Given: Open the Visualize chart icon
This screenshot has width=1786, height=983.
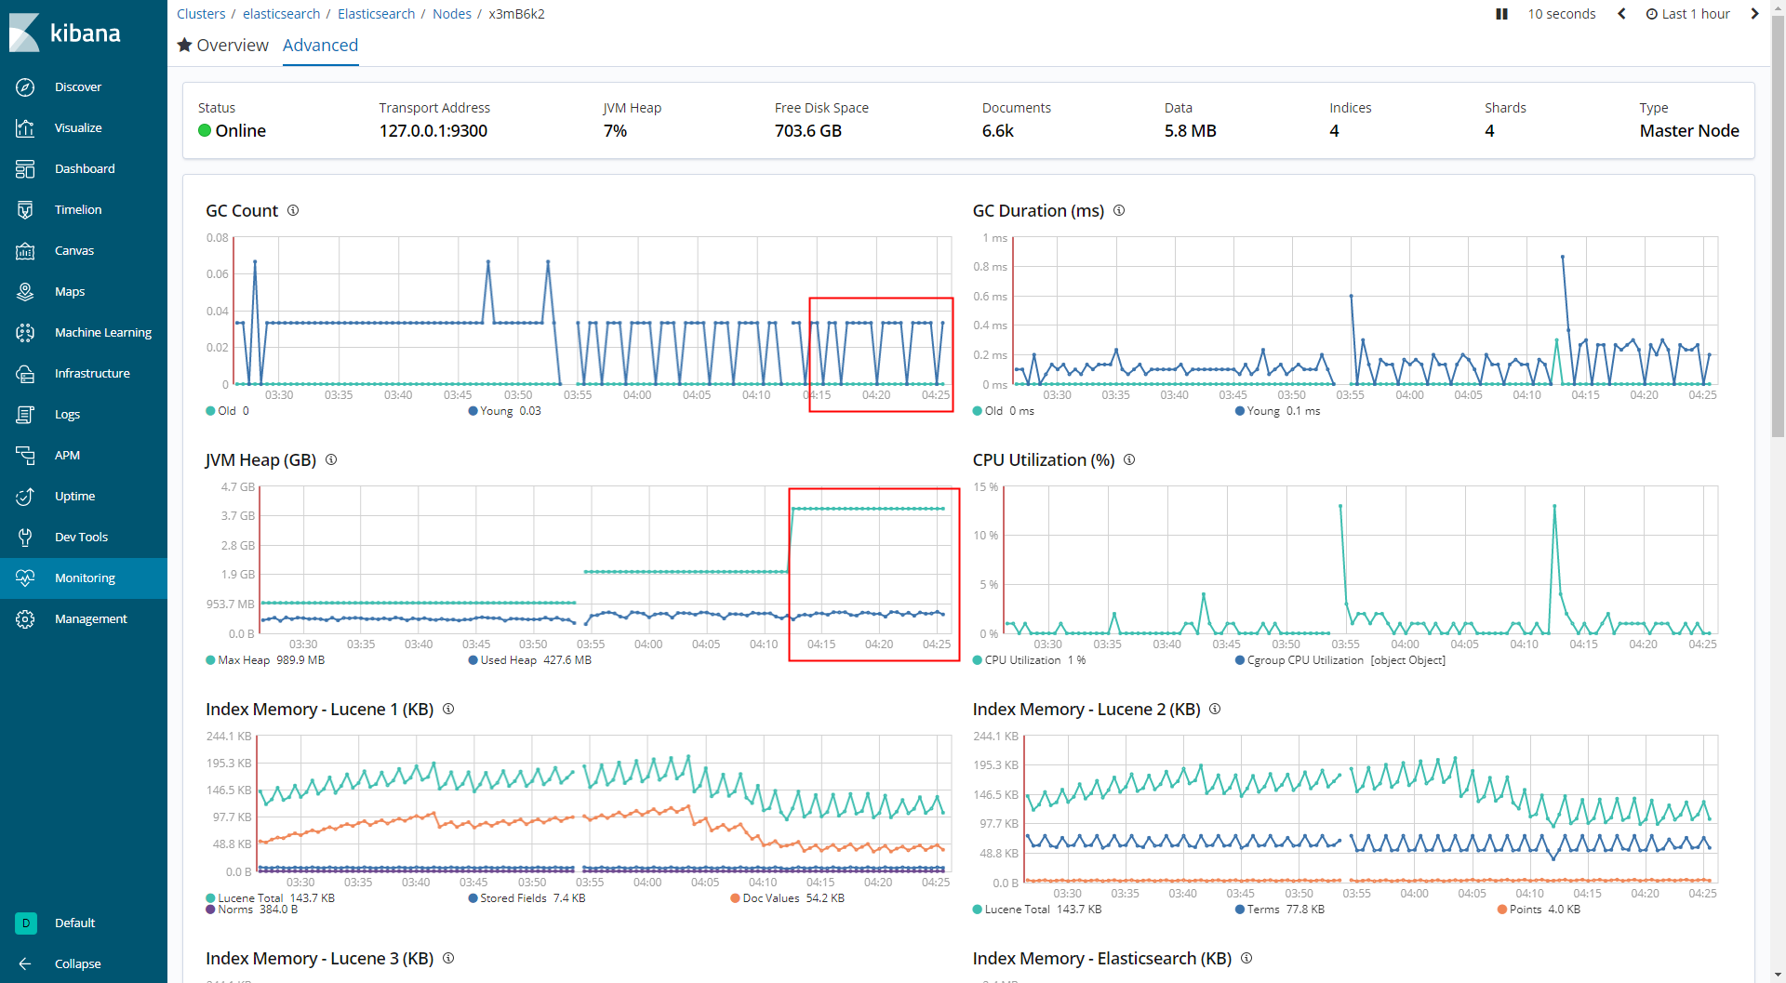Looking at the screenshot, I should (x=25, y=128).
